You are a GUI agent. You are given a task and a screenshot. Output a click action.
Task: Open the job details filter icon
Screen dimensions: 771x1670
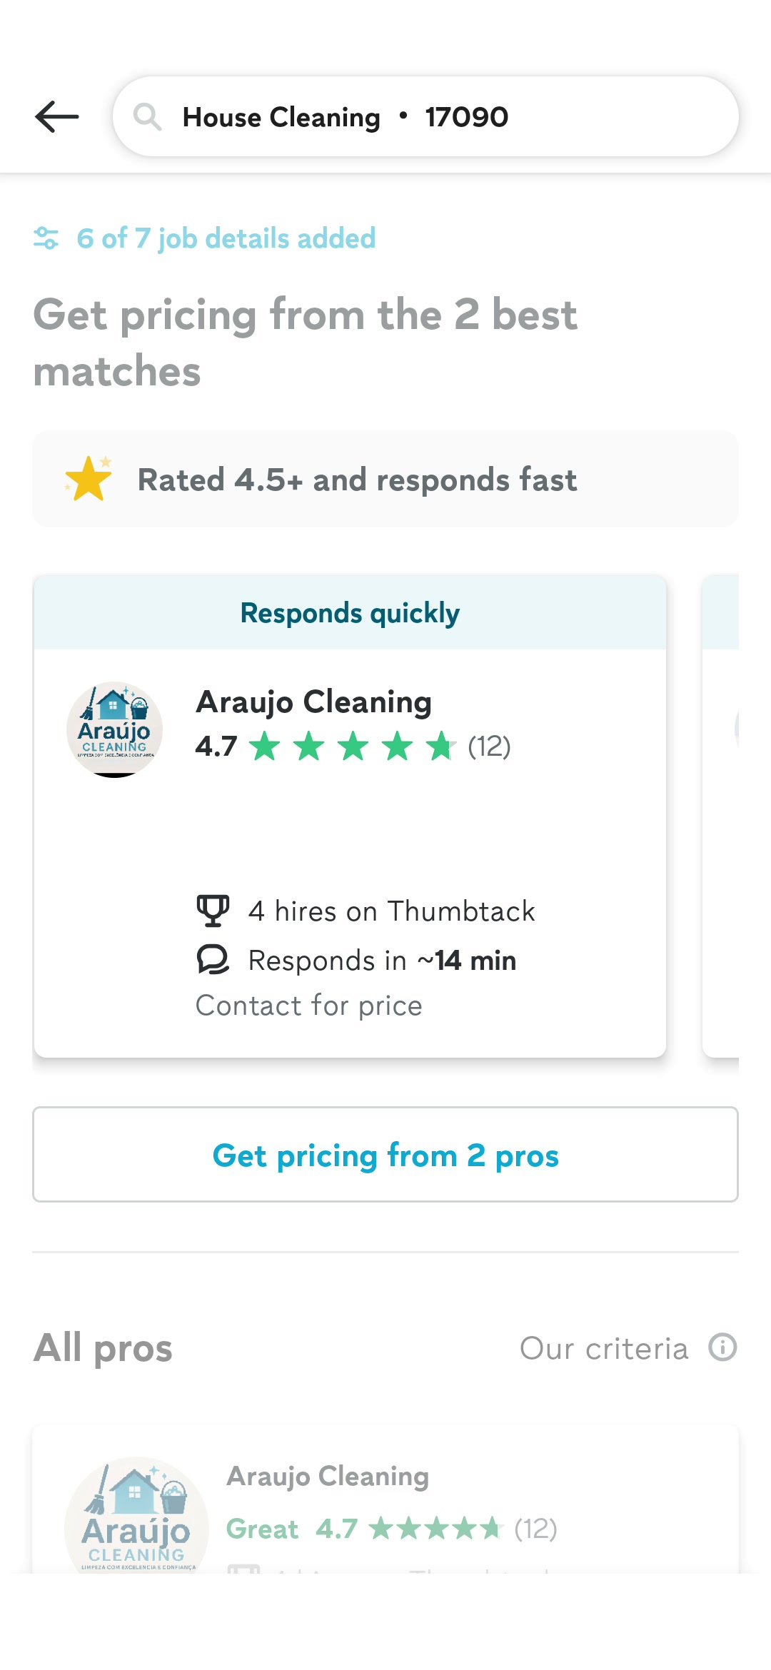(46, 238)
